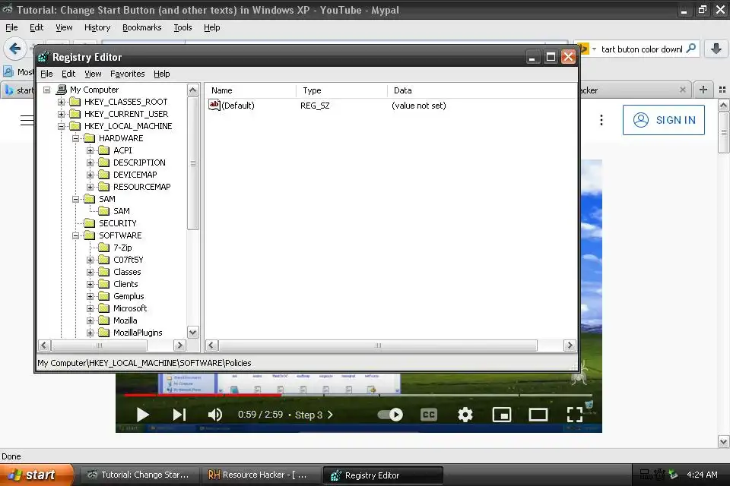Expand the ACPI key
Image resolution: width=730 pixels, height=486 pixels.
tap(90, 150)
